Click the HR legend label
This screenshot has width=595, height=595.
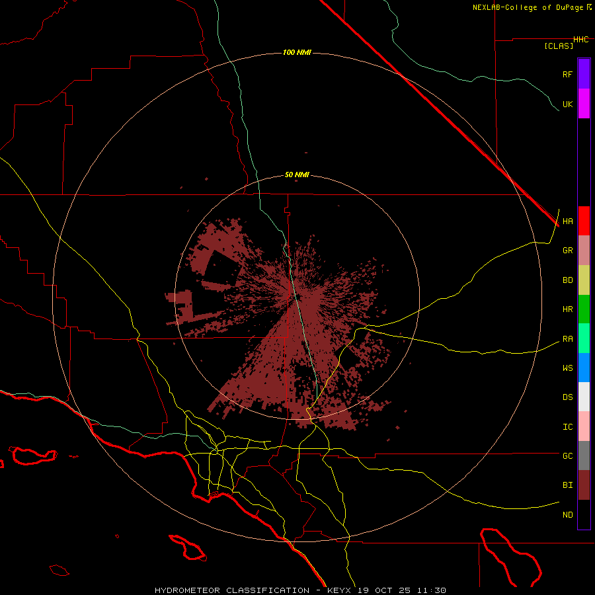point(567,309)
